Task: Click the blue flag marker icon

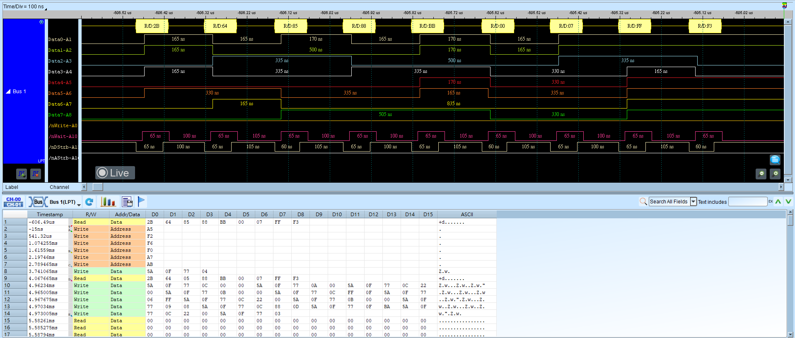Action: point(141,202)
